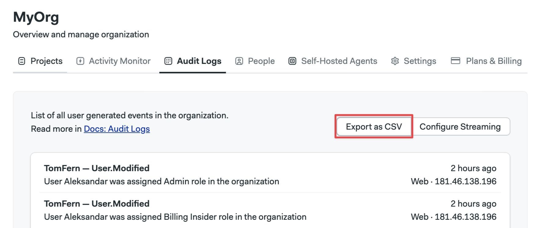Image resolution: width=536 pixels, height=228 pixels.
Task: Click the MyOrg heading
Action: (36, 17)
